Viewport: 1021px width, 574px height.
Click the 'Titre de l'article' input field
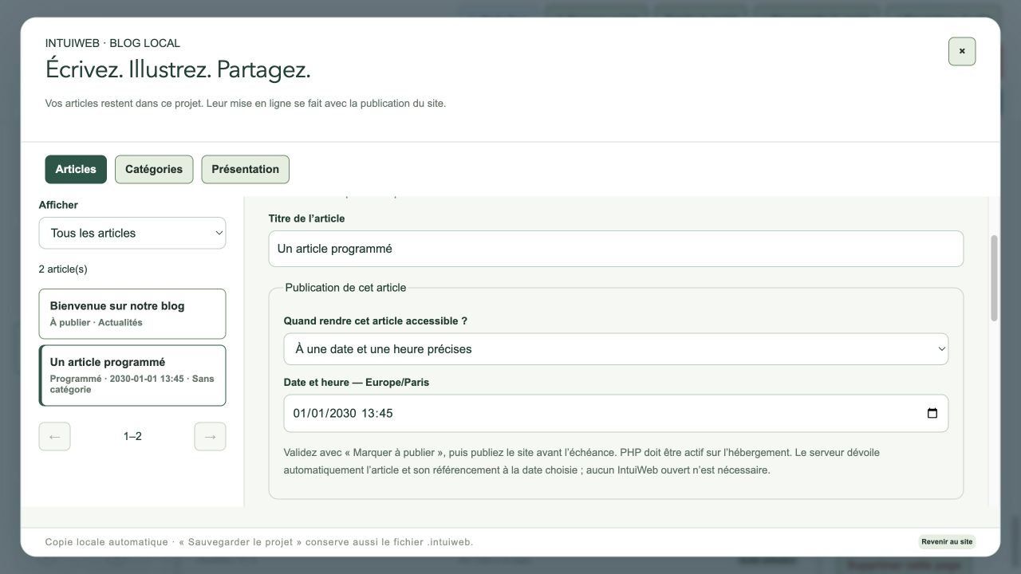click(x=616, y=249)
